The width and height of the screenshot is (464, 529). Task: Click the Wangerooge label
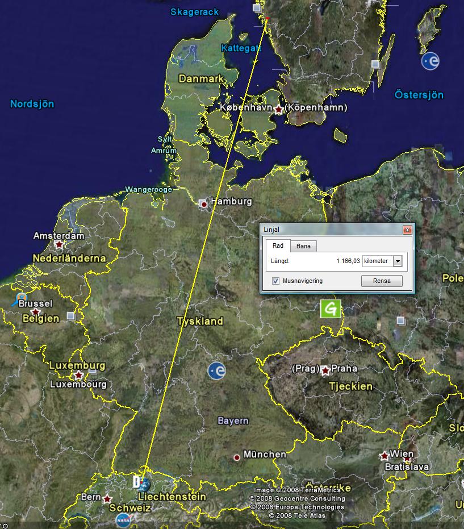pyautogui.click(x=148, y=190)
